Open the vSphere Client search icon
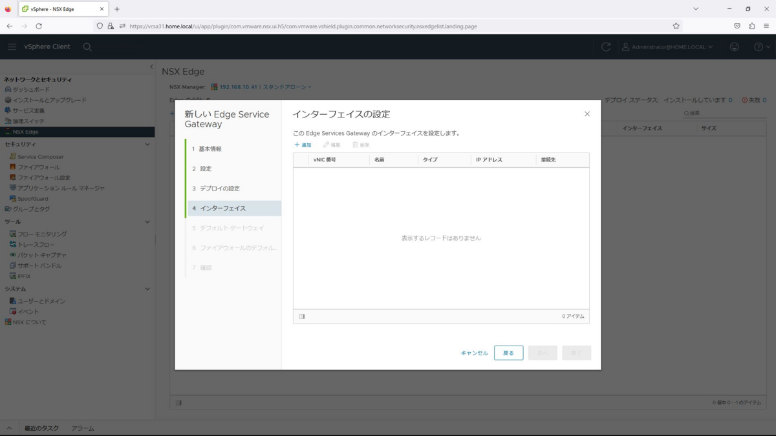Viewport: 776px width, 436px height. click(x=87, y=47)
